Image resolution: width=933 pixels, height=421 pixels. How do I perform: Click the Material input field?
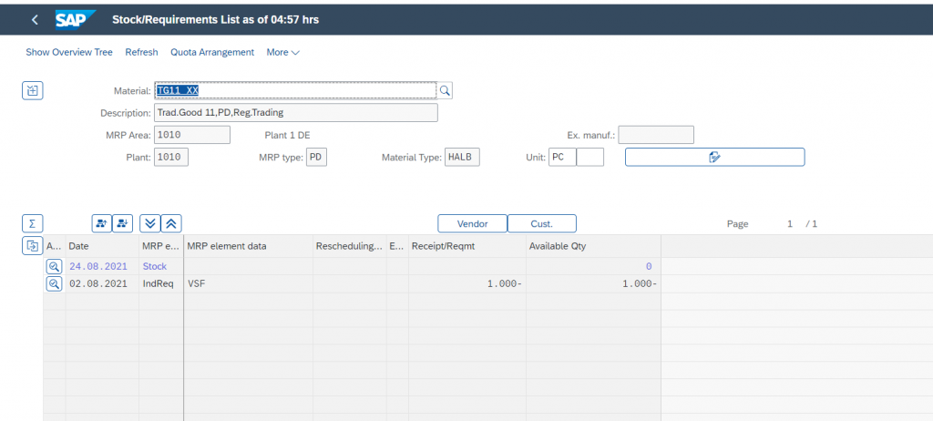point(295,90)
